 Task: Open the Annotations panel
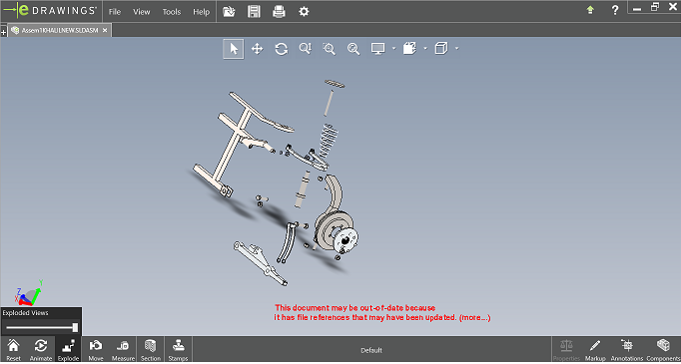coord(627,350)
